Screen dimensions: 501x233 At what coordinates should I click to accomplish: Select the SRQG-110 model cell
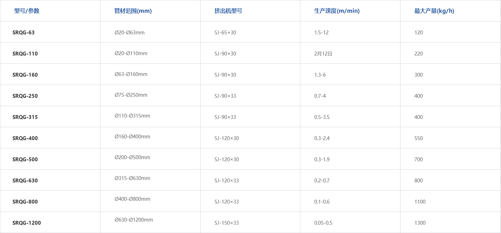click(x=25, y=54)
